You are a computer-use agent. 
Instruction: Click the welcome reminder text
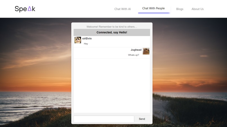pos(112,27)
